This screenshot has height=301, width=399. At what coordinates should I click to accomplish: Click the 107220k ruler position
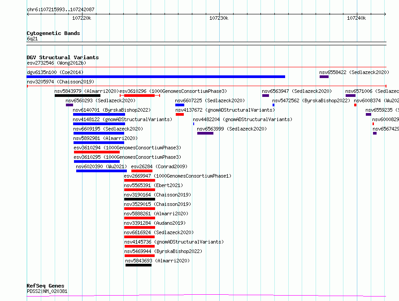pos(82,18)
